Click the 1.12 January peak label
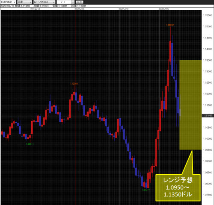214x205 pixels. tap(74, 84)
